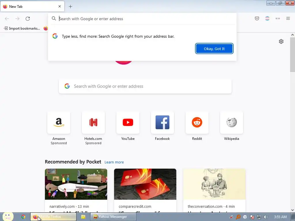
Task: Click narratively.com · 13 min text
Action: pos(69,206)
